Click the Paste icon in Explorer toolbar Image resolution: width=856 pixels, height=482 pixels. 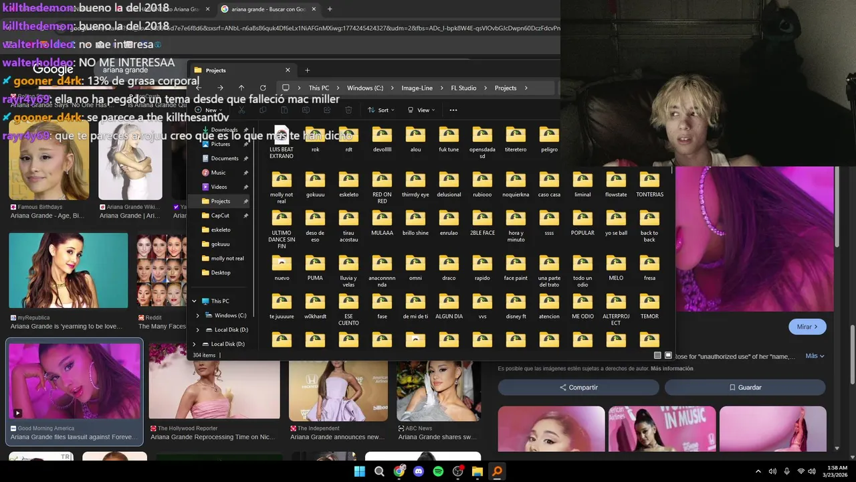[x=284, y=110]
